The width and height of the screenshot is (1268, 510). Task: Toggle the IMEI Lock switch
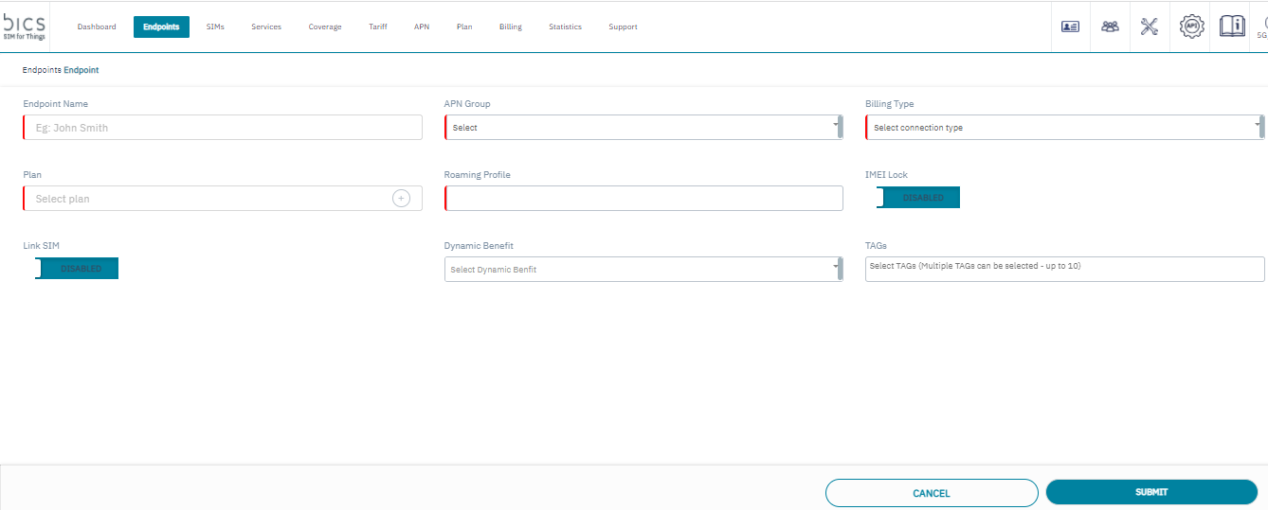pos(917,198)
